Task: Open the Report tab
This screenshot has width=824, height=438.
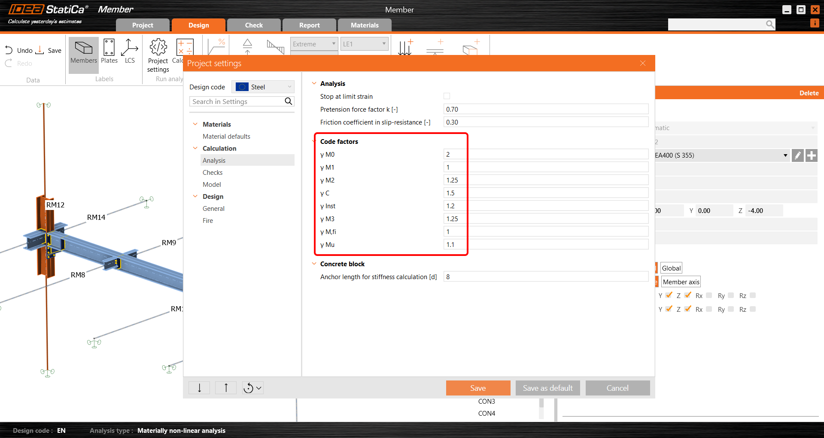Action: click(309, 25)
